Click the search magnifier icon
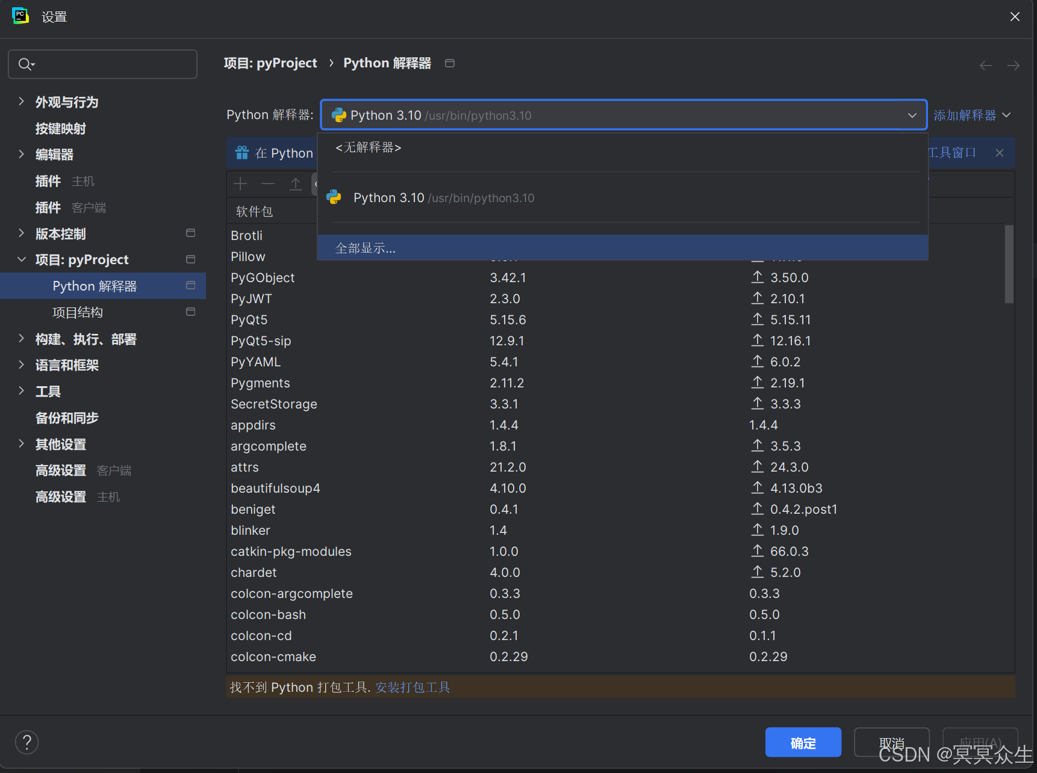Image resolution: width=1037 pixels, height=773 pixels. 25,64
